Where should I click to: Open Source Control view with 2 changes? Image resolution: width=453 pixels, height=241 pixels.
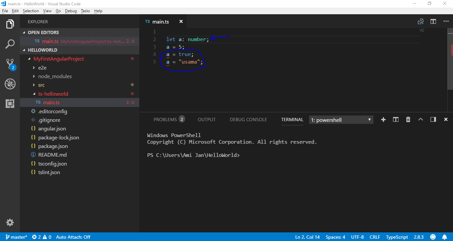[10, 64]
